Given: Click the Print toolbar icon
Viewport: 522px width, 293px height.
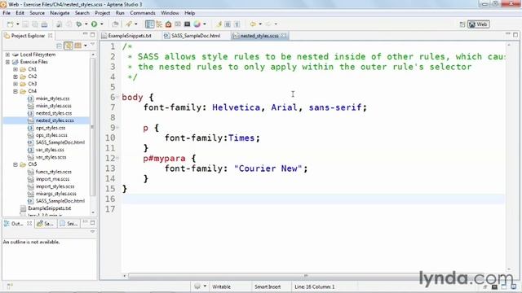Looking at the screenshot, I should (44, 24).
